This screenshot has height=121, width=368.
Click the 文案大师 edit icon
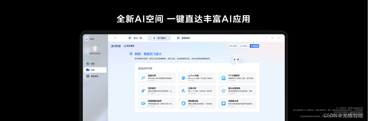183,90
